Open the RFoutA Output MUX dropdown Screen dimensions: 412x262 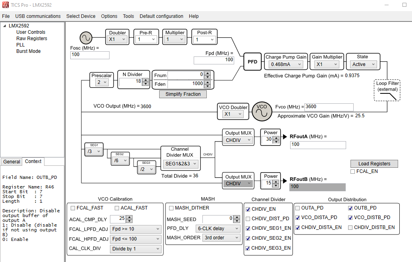(x=238, y=140)
